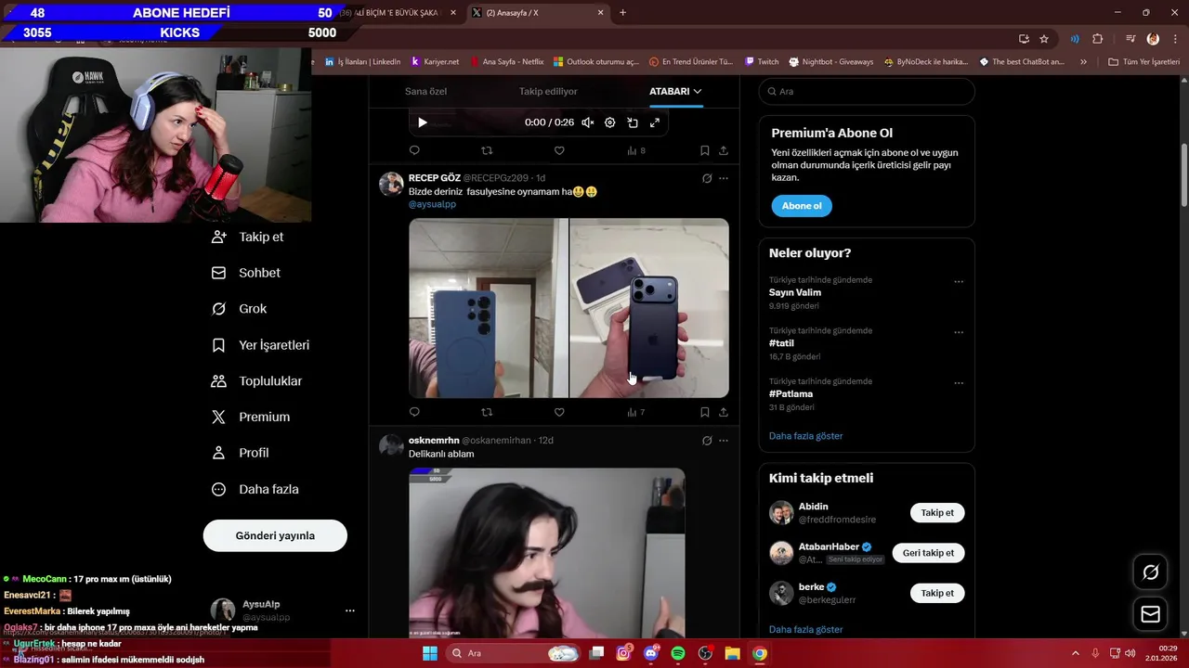Play the video in the top tweet
Screen dimensions: 1189x668
[423, 122]
